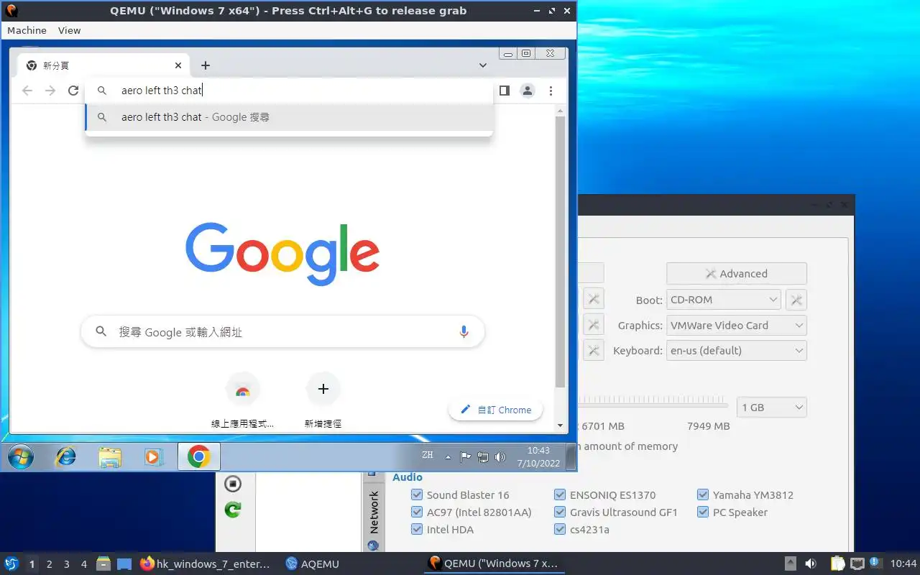
Task: Expand Chrome's tab search chevron
Action: coord(483,65)
